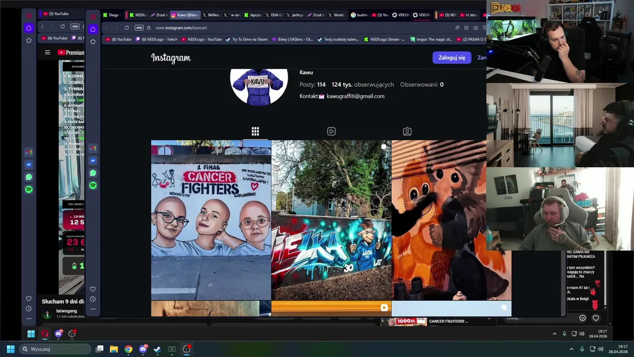The image size is (634, 357).
Task: Open the irl stream YouTube tab
Action: (x=469, y=15)
